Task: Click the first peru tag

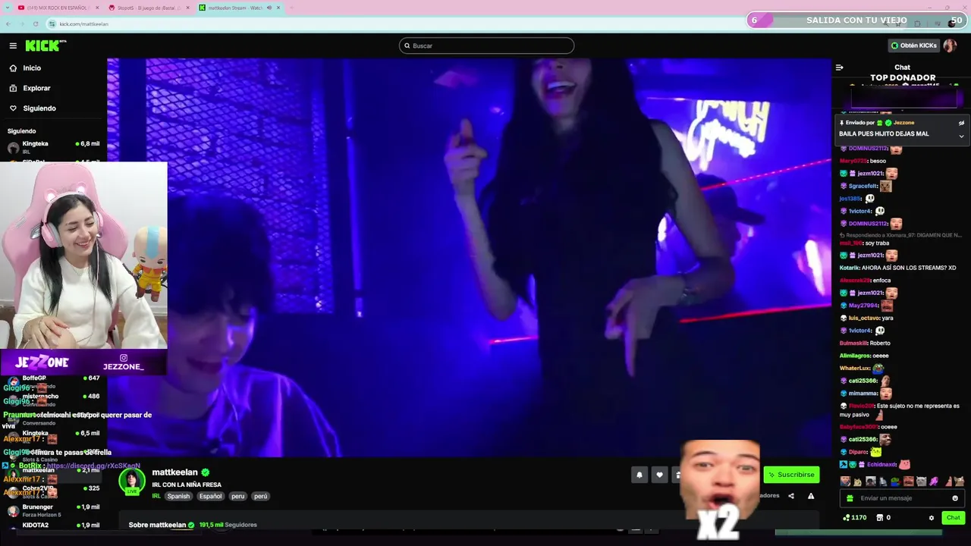Action: (x=238, y=496)
